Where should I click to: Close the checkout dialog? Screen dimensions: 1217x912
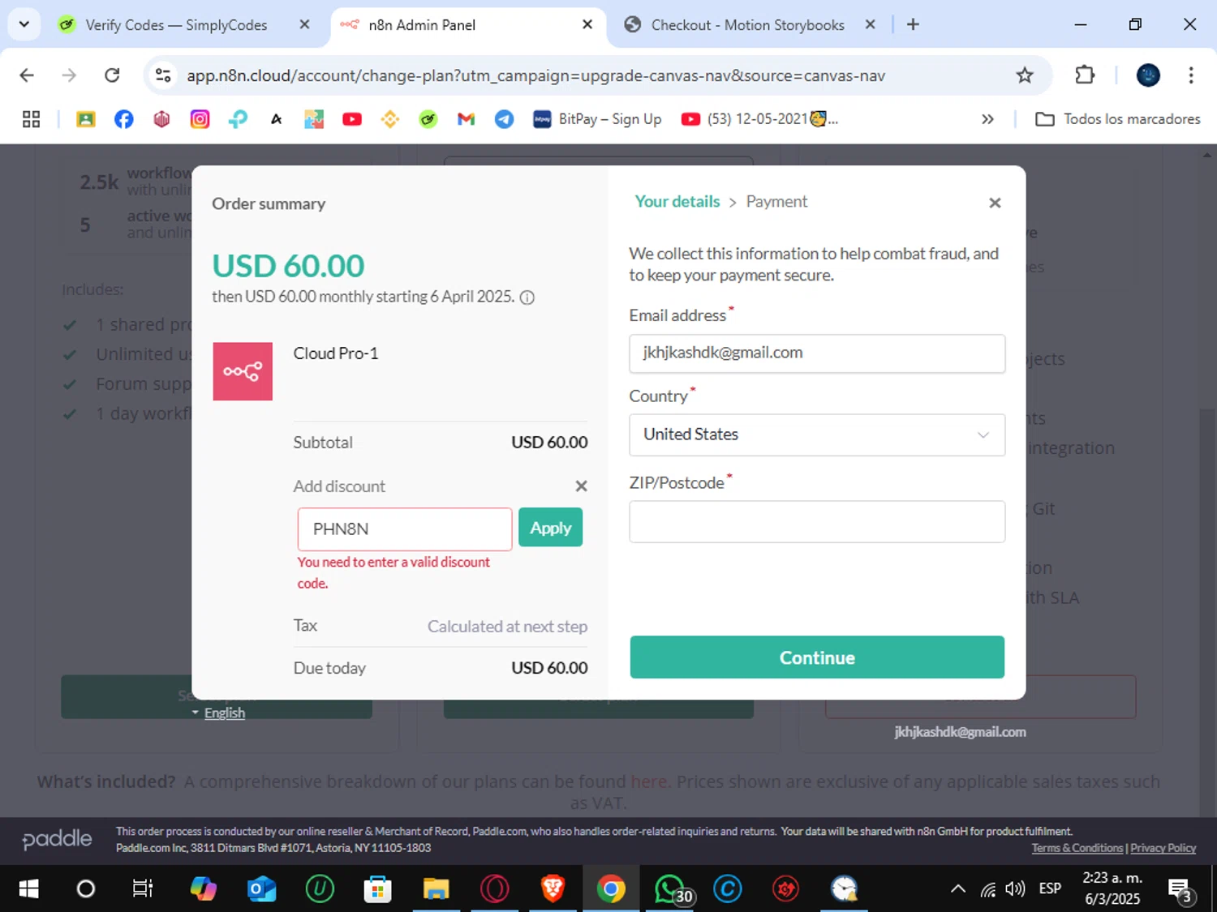point(995,203)
